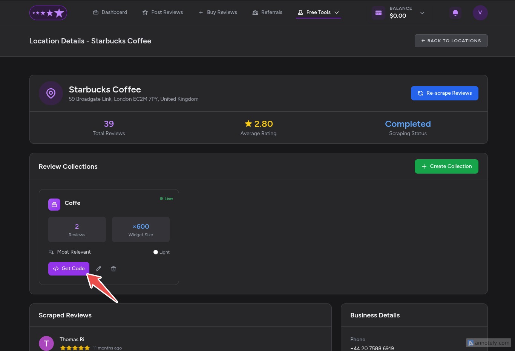Go to the Dashboard menu item
The height and width of the screenshot is (351, 515).
click(x=110, y=12)
